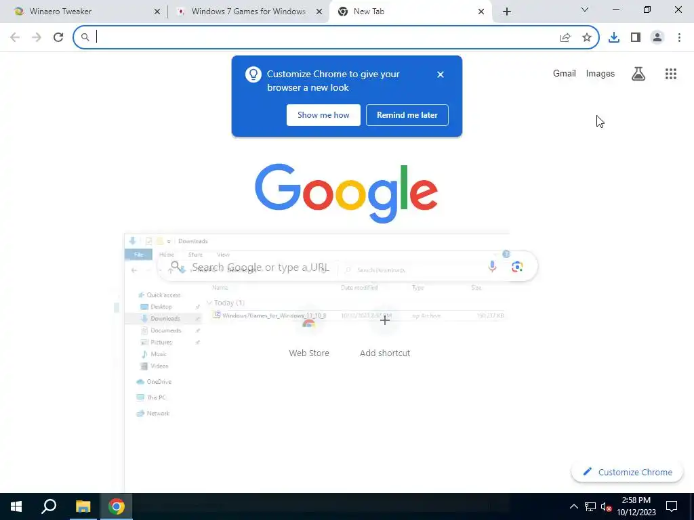The height and width of the screenshot is (520, 694).
Task: Click the muted volume tray icon
Action: (606, 506)
